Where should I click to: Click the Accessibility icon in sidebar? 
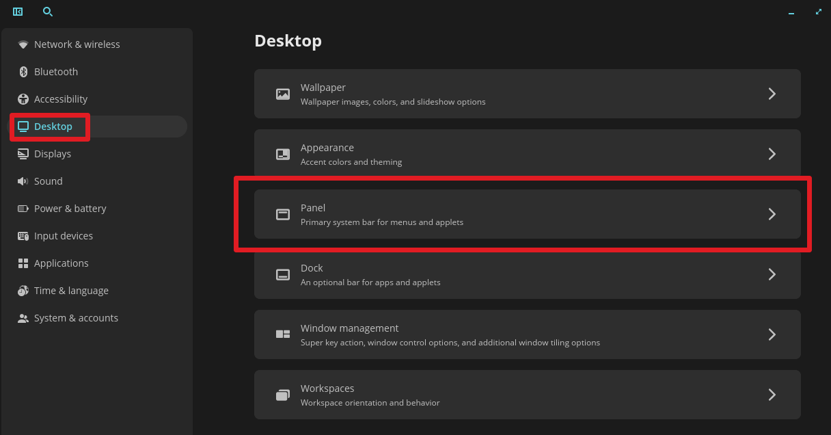(23, 98)
